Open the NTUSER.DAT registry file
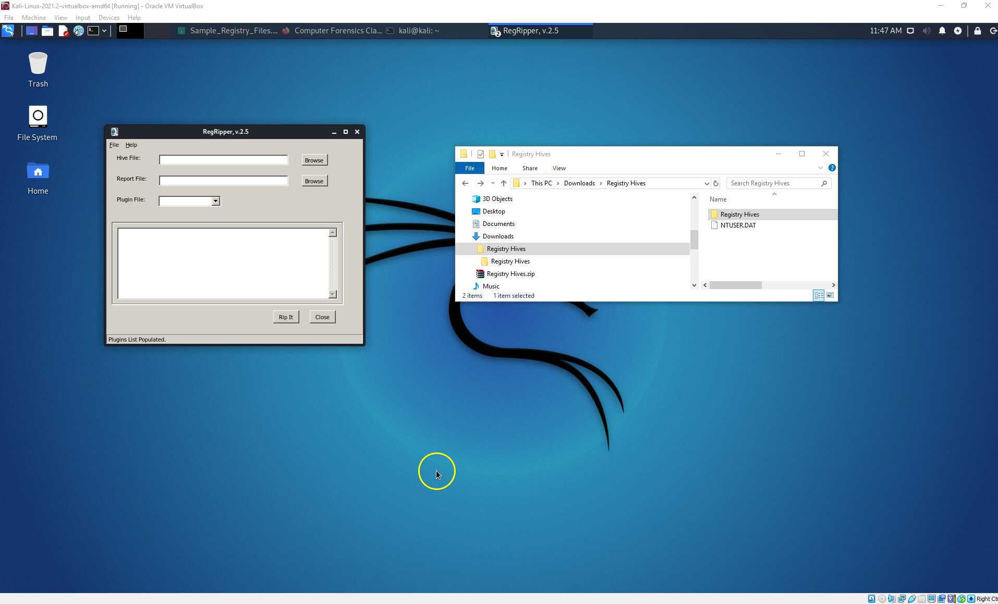Viewport: 998px width, 604px height. [x=738, y=225]
